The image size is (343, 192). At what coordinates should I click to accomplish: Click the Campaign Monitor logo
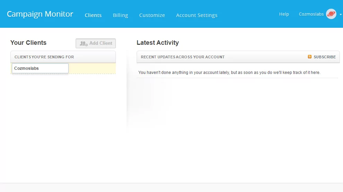point(40,14)
